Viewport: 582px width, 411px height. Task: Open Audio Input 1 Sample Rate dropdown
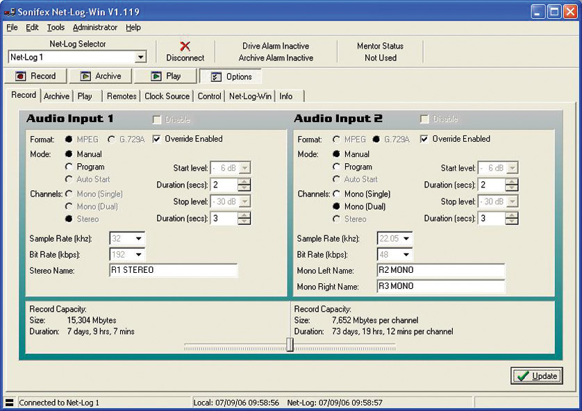click(139, 239)
